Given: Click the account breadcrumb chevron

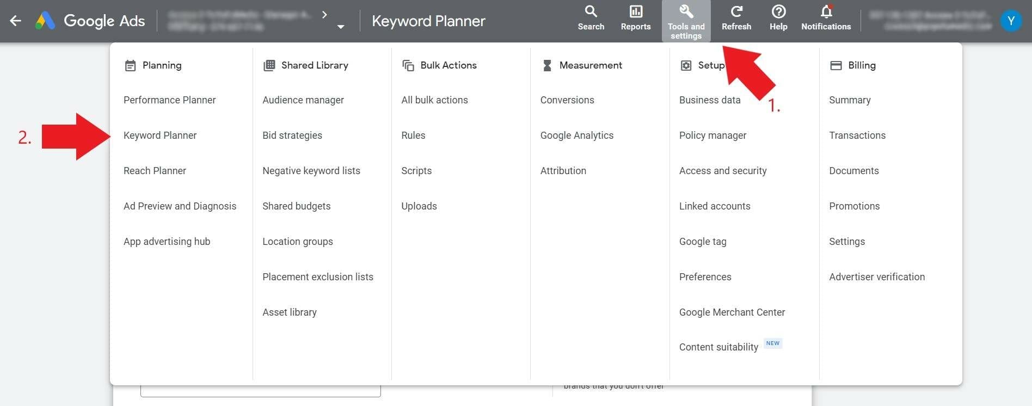Looking at the screenshot, I should 324,15.
